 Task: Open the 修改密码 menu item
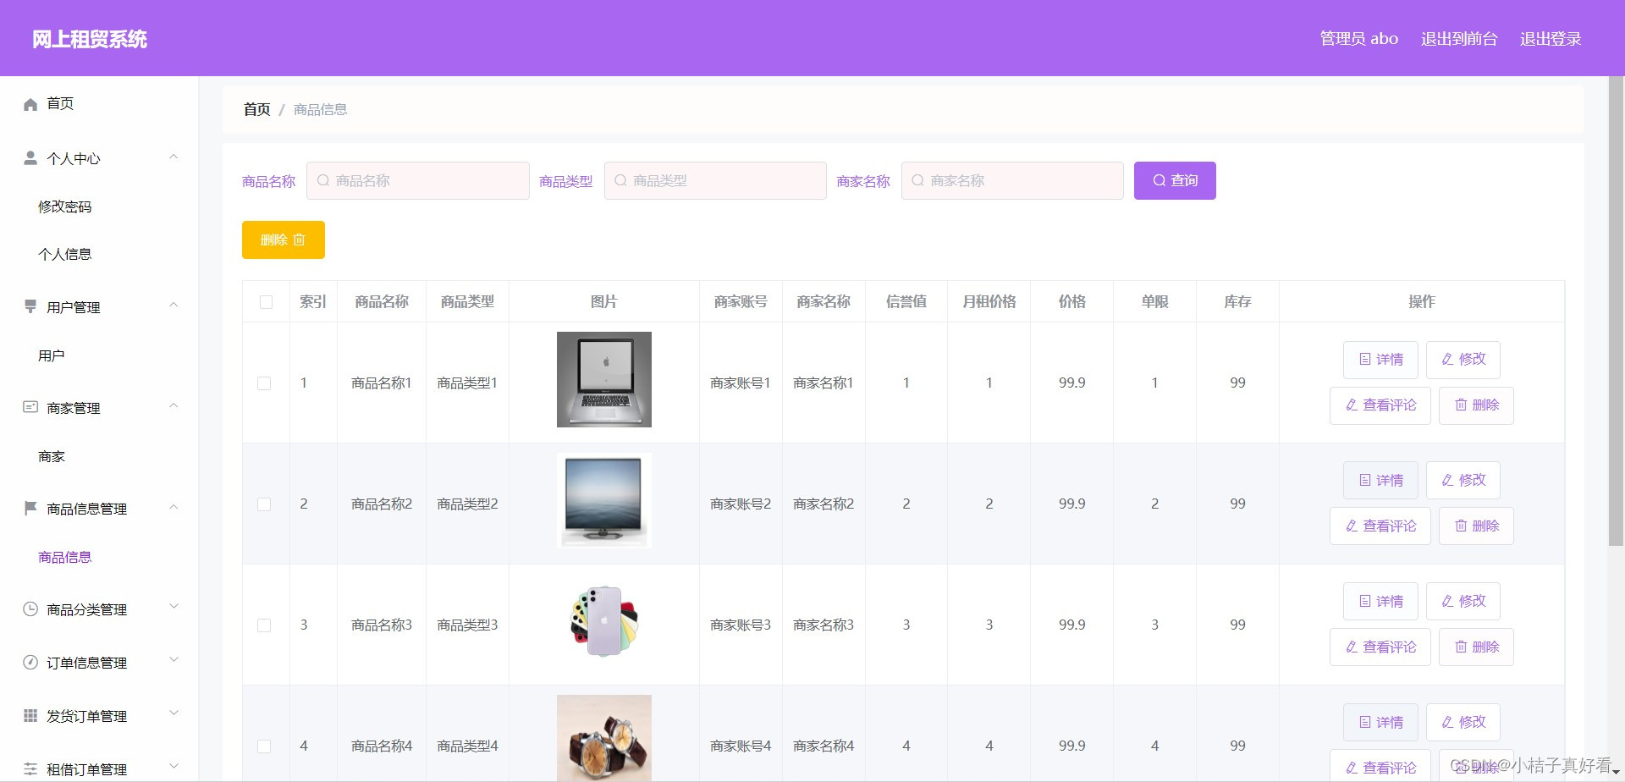(x=64, y=207)
